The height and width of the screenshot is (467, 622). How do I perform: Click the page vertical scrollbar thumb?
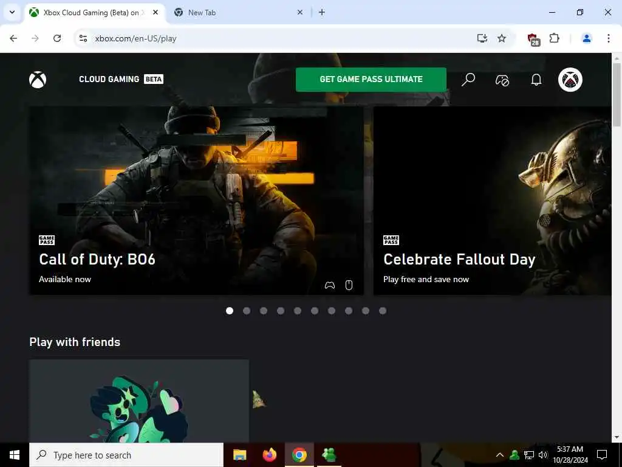(x=617, y=94)
